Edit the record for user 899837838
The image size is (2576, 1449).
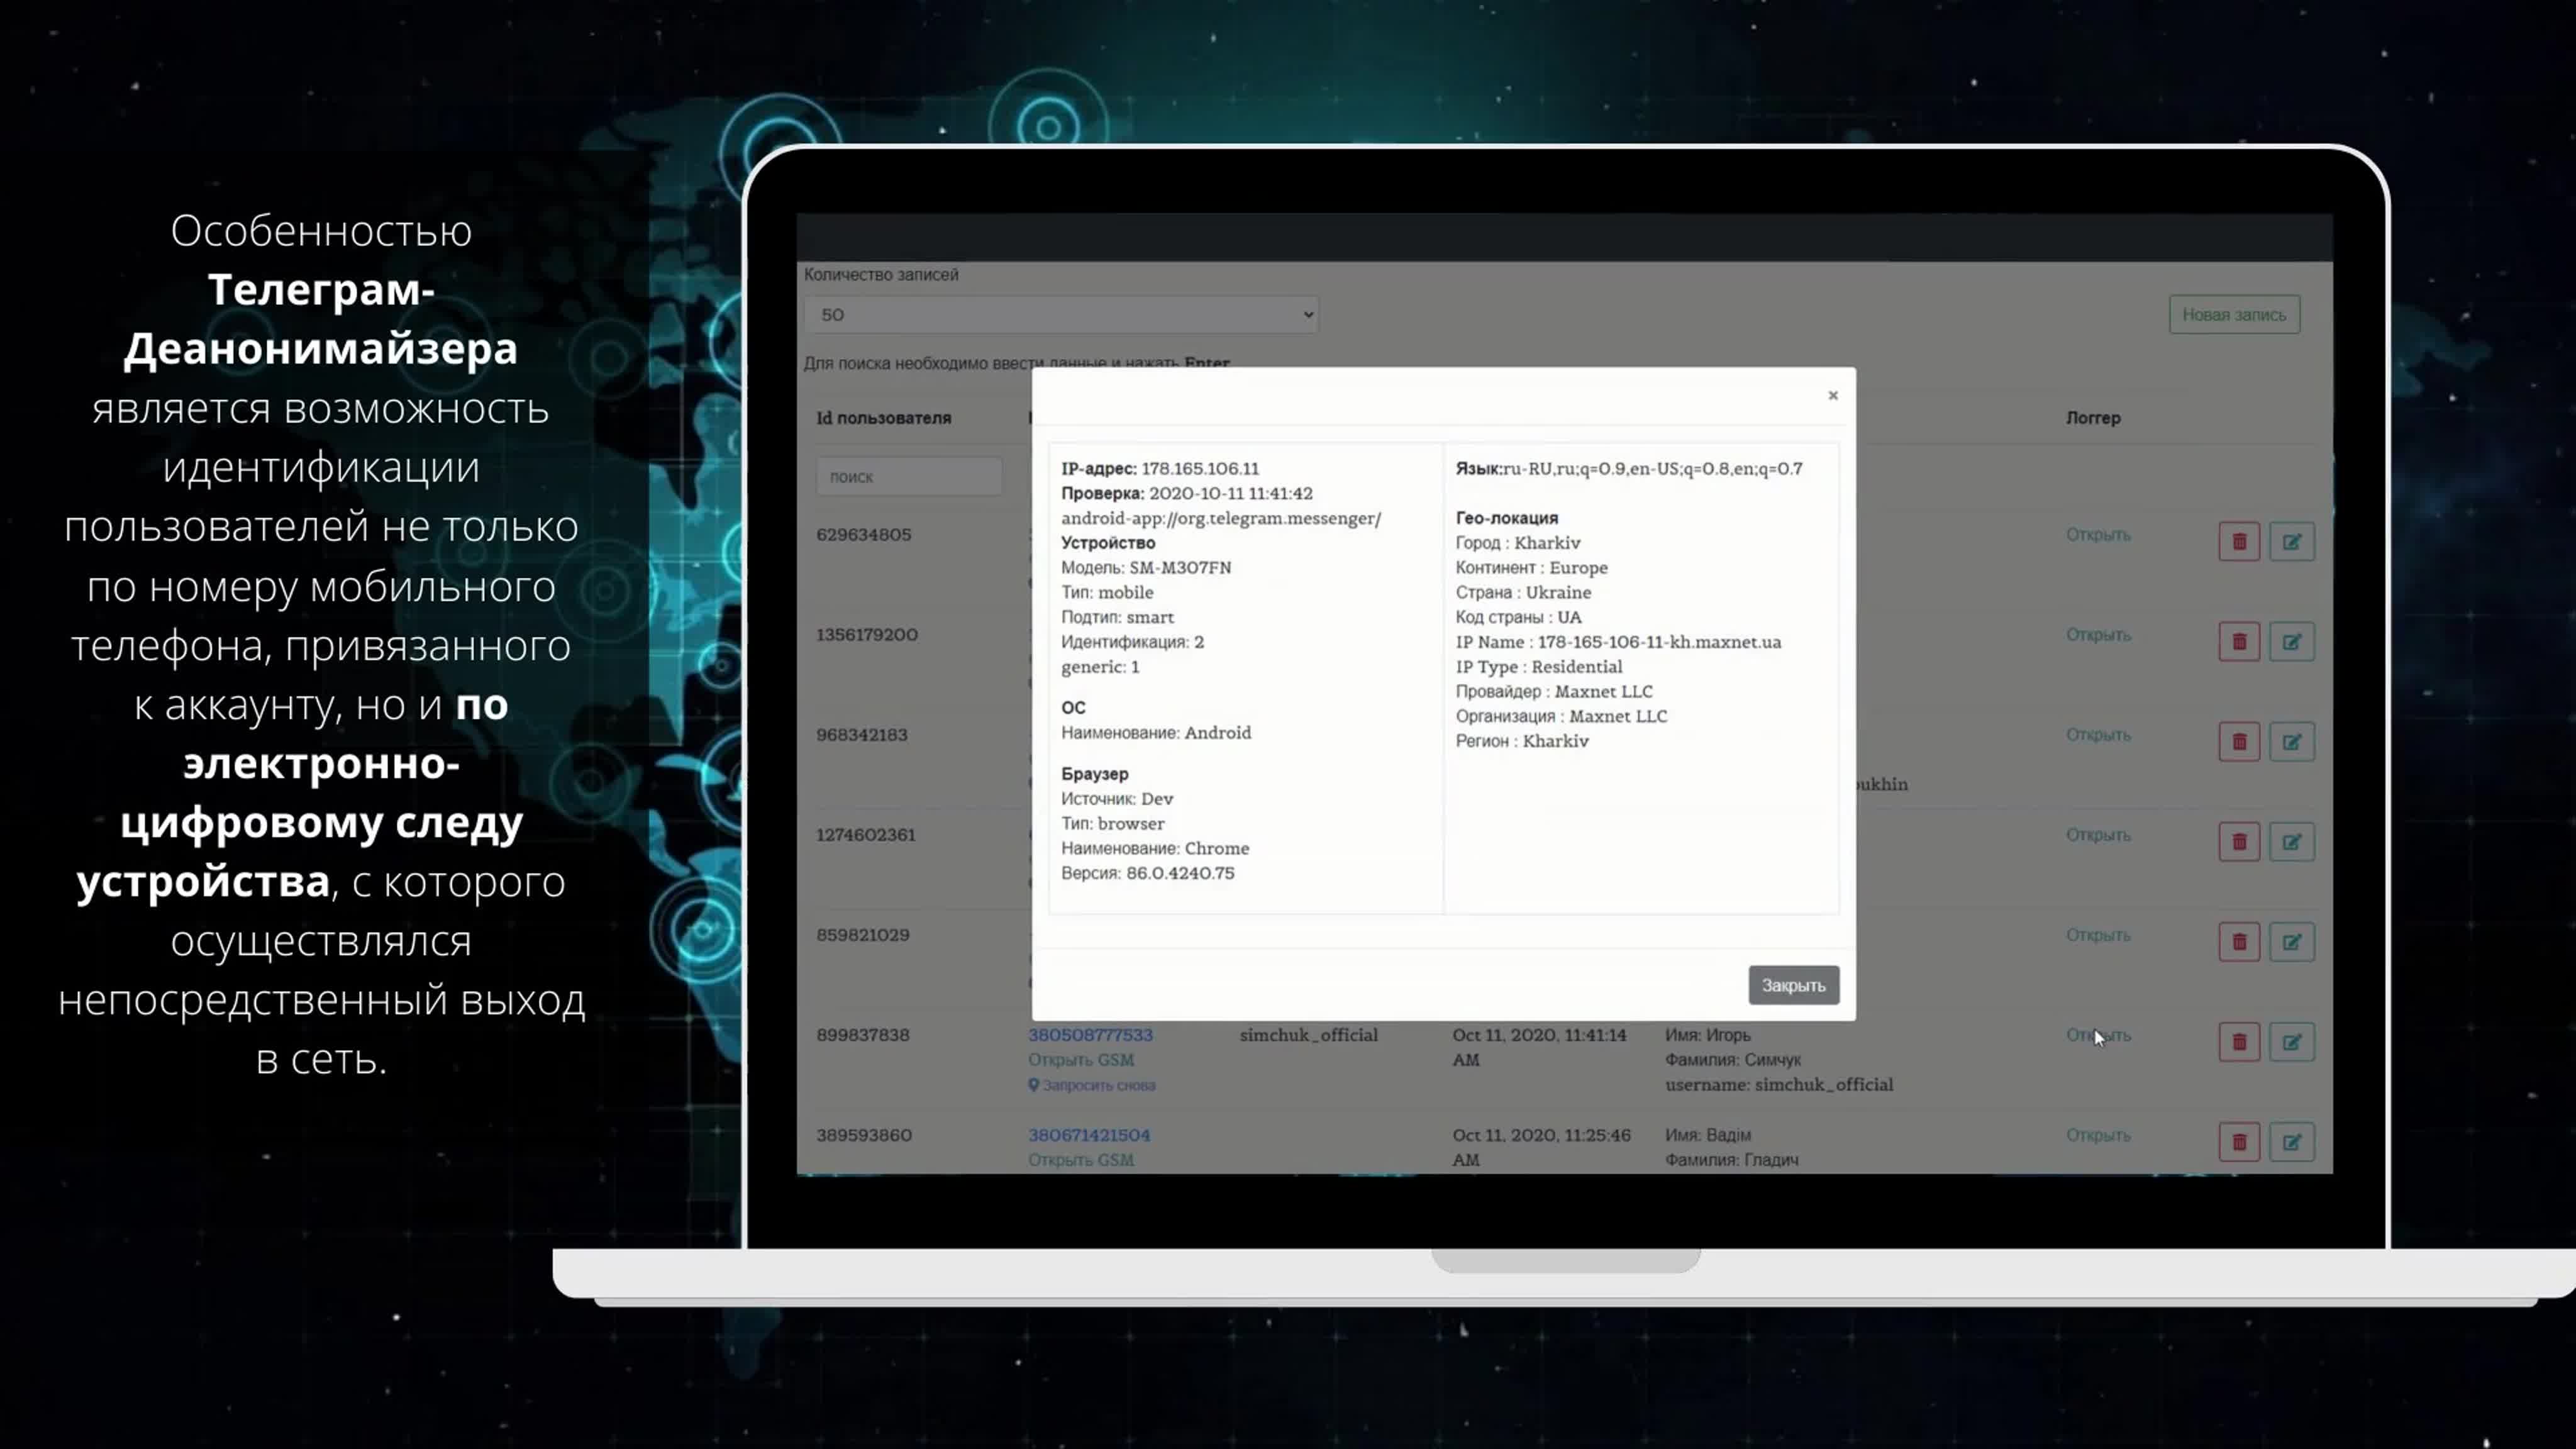[2291, 1041]
